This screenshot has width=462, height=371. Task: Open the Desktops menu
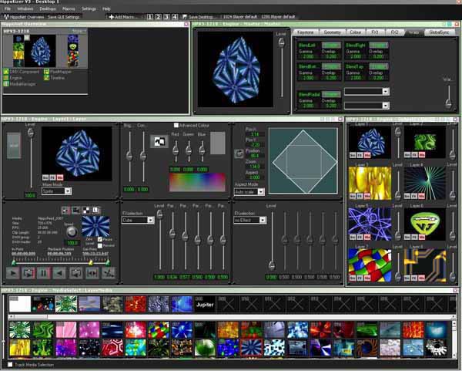pos(48,8)
